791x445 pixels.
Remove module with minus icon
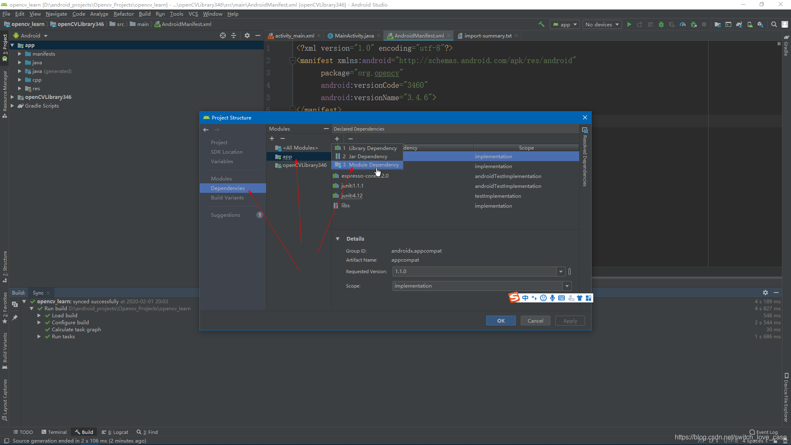pos(283,138)
